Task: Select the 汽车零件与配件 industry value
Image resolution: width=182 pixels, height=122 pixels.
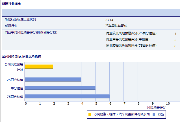Action: (116, 26)
